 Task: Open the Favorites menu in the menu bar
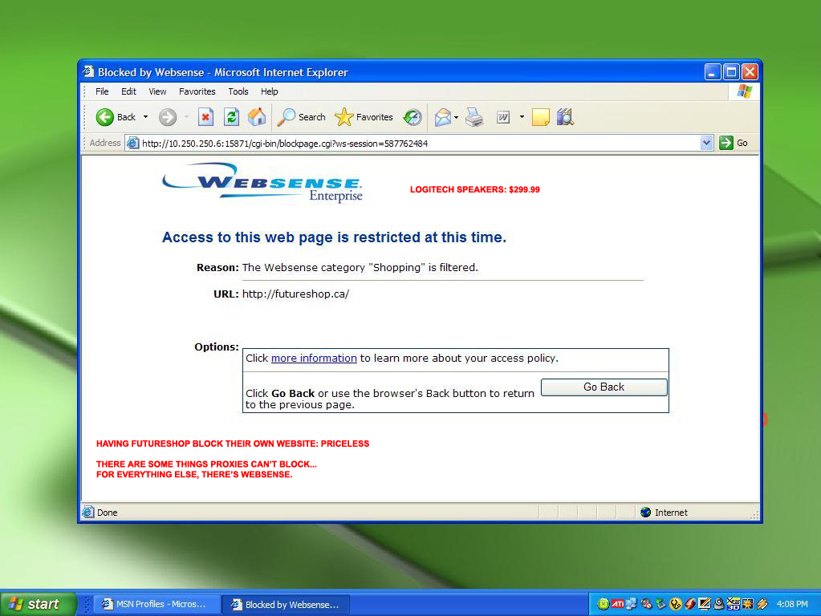pos(197,91)
